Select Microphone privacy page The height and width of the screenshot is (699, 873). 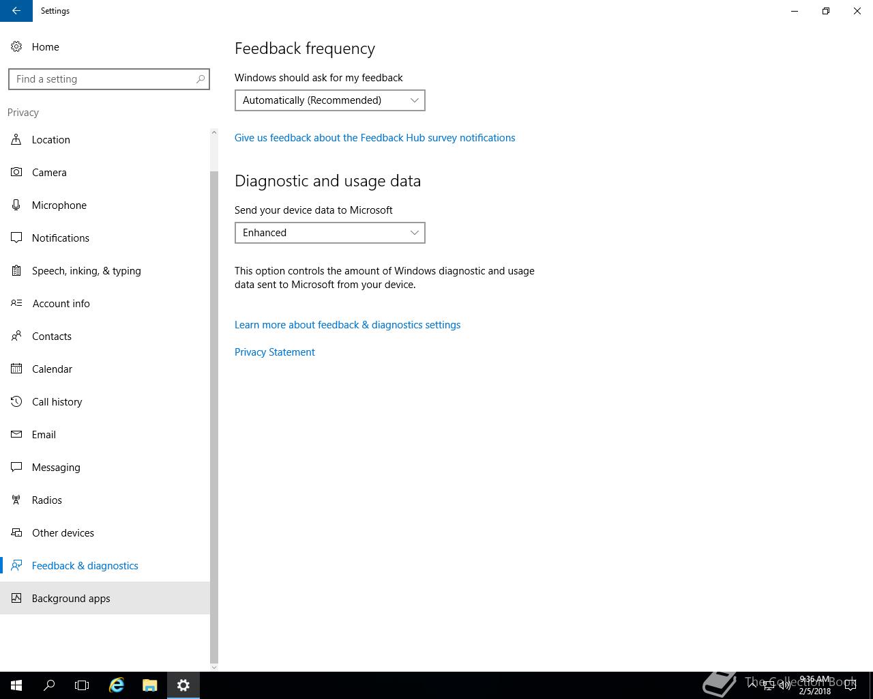(105, 205)
